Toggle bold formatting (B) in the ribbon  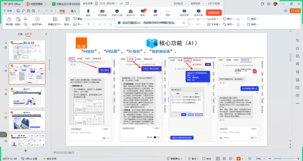pyautogui.click(x=89, y=25)
